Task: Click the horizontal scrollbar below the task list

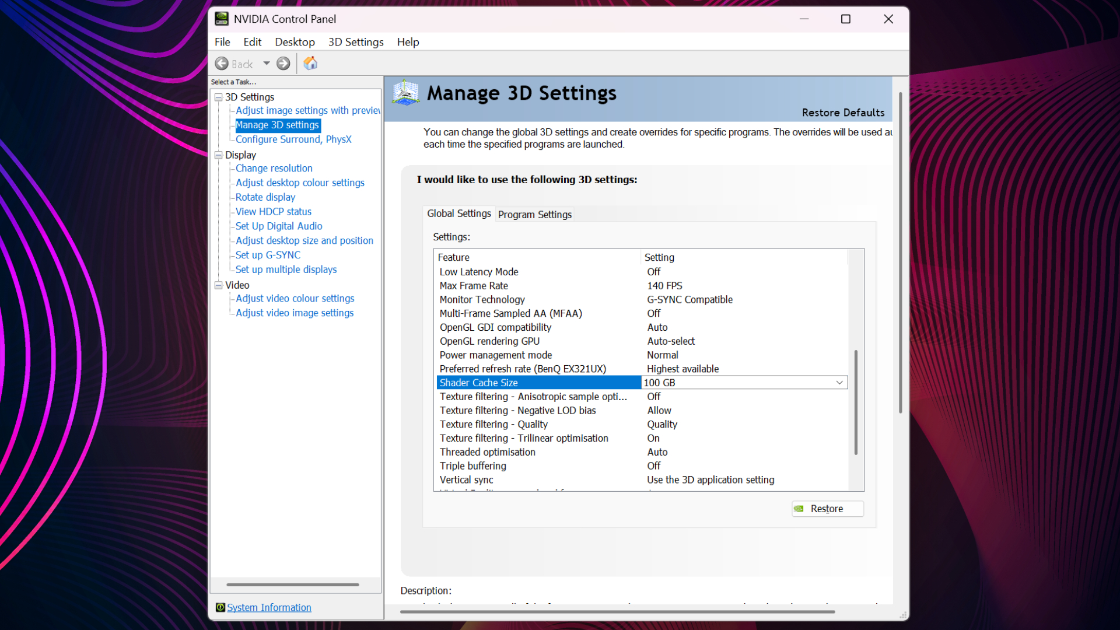Action: pyautogui.click(x=292, y=584)
